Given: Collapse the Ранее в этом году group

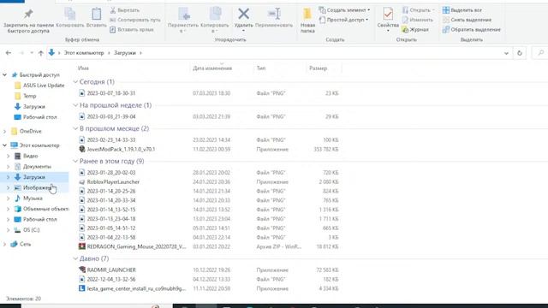Looking at the screenshot, I should (x=75, y=162).
